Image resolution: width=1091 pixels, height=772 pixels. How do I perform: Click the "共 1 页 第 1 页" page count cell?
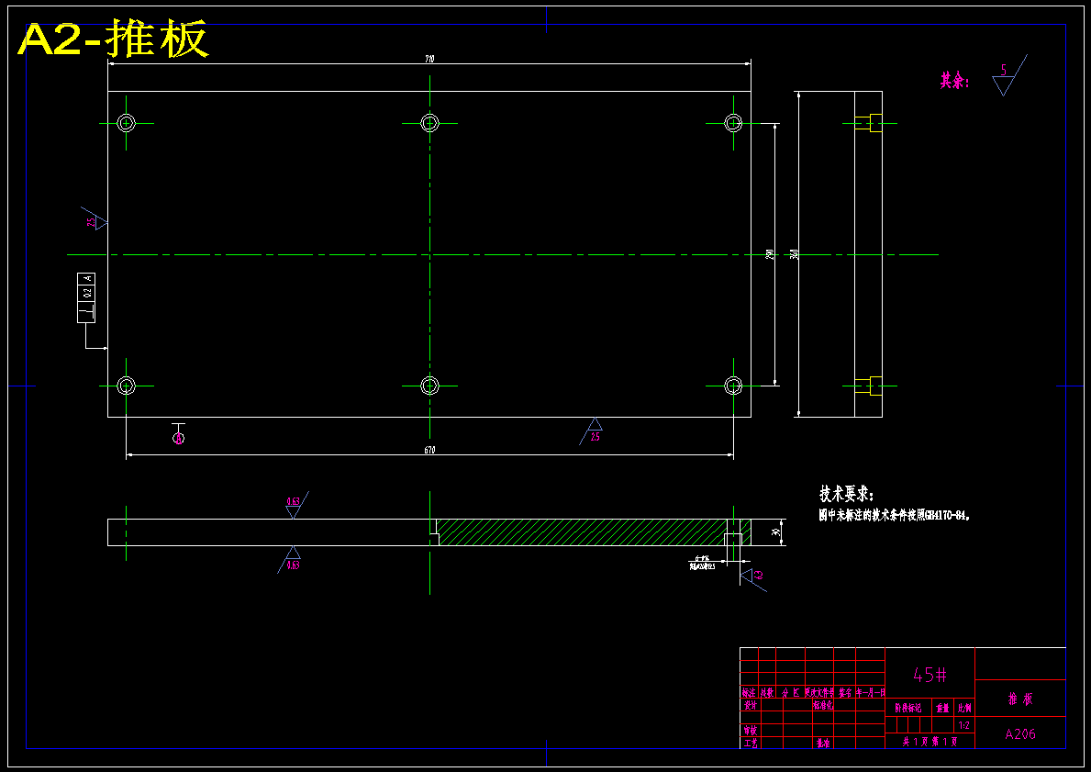930,742
